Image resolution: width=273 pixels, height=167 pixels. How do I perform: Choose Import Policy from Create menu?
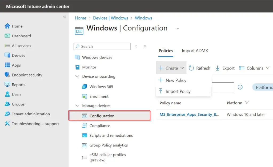(178, 91)
